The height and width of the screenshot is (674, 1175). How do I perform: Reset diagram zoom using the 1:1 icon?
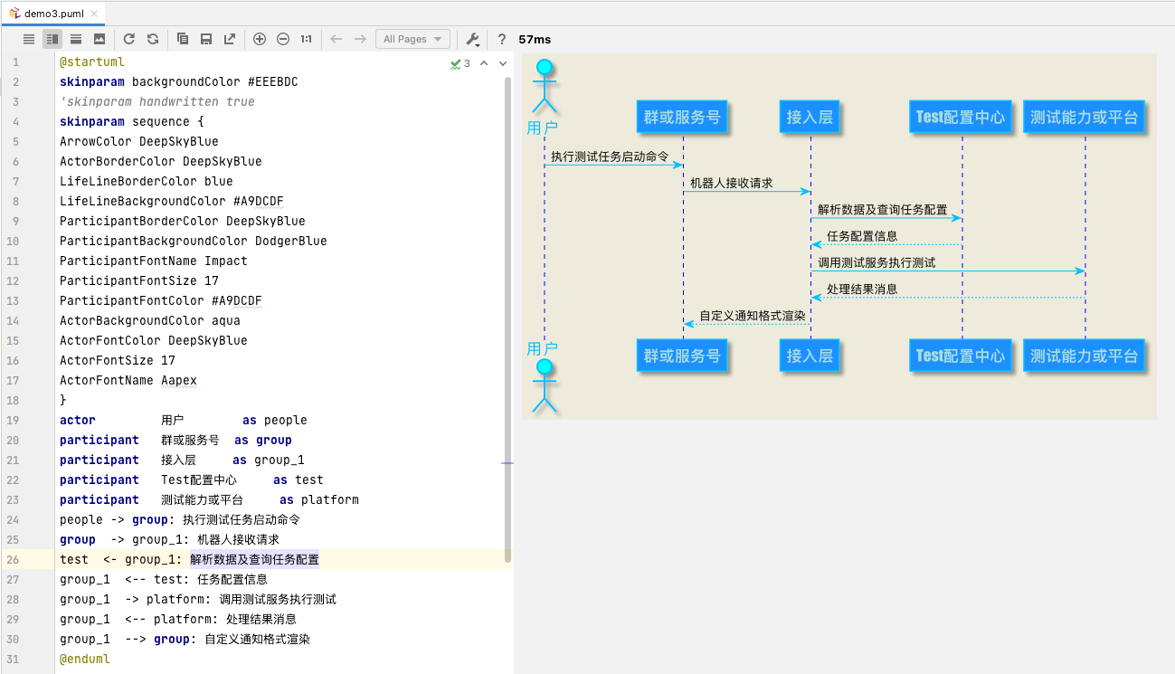[x=306, y=39]
